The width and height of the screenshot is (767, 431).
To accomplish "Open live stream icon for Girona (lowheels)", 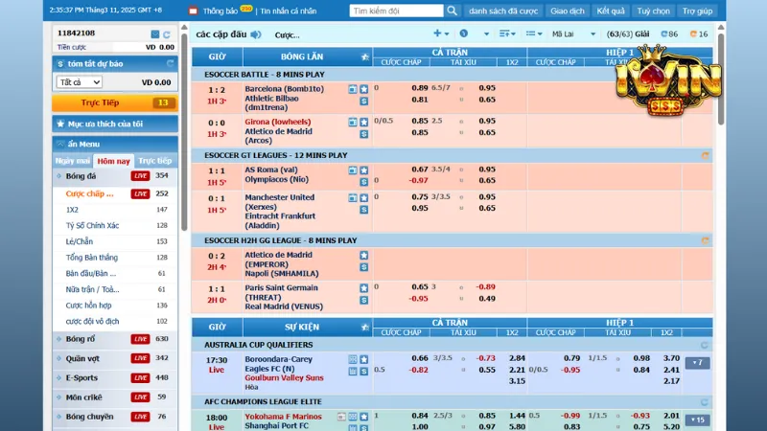I will 353,122.
